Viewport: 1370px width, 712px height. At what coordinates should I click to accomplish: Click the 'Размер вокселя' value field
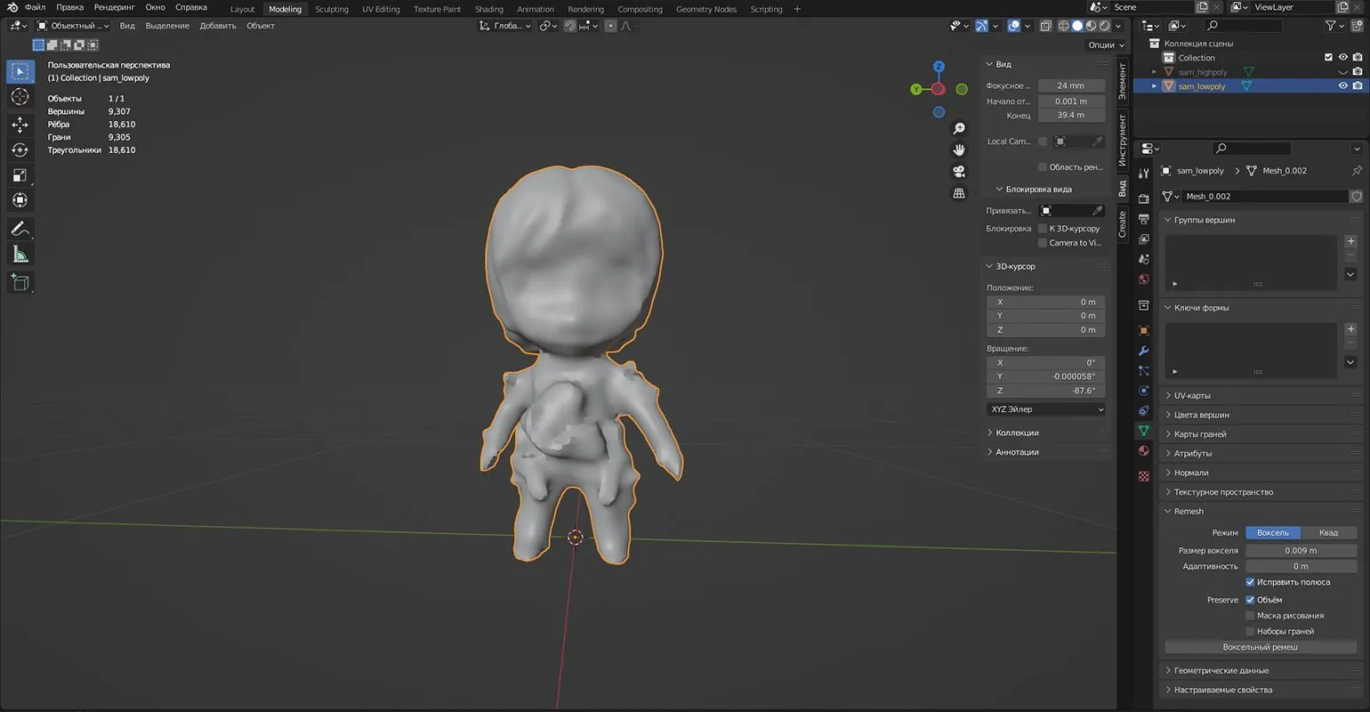click(1300, 550)
